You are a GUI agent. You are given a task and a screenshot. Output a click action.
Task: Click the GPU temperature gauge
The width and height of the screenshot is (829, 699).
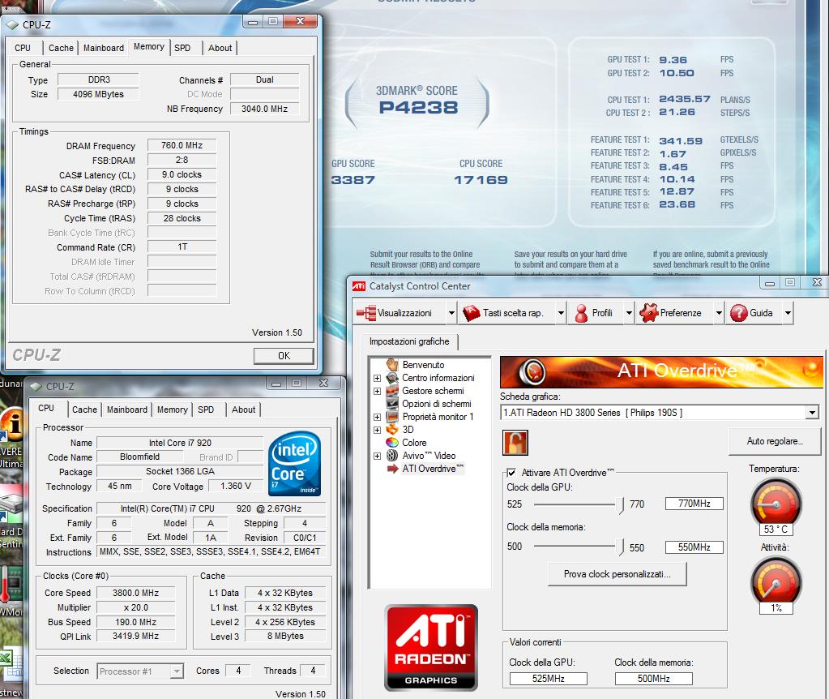(x=776, y=503)
